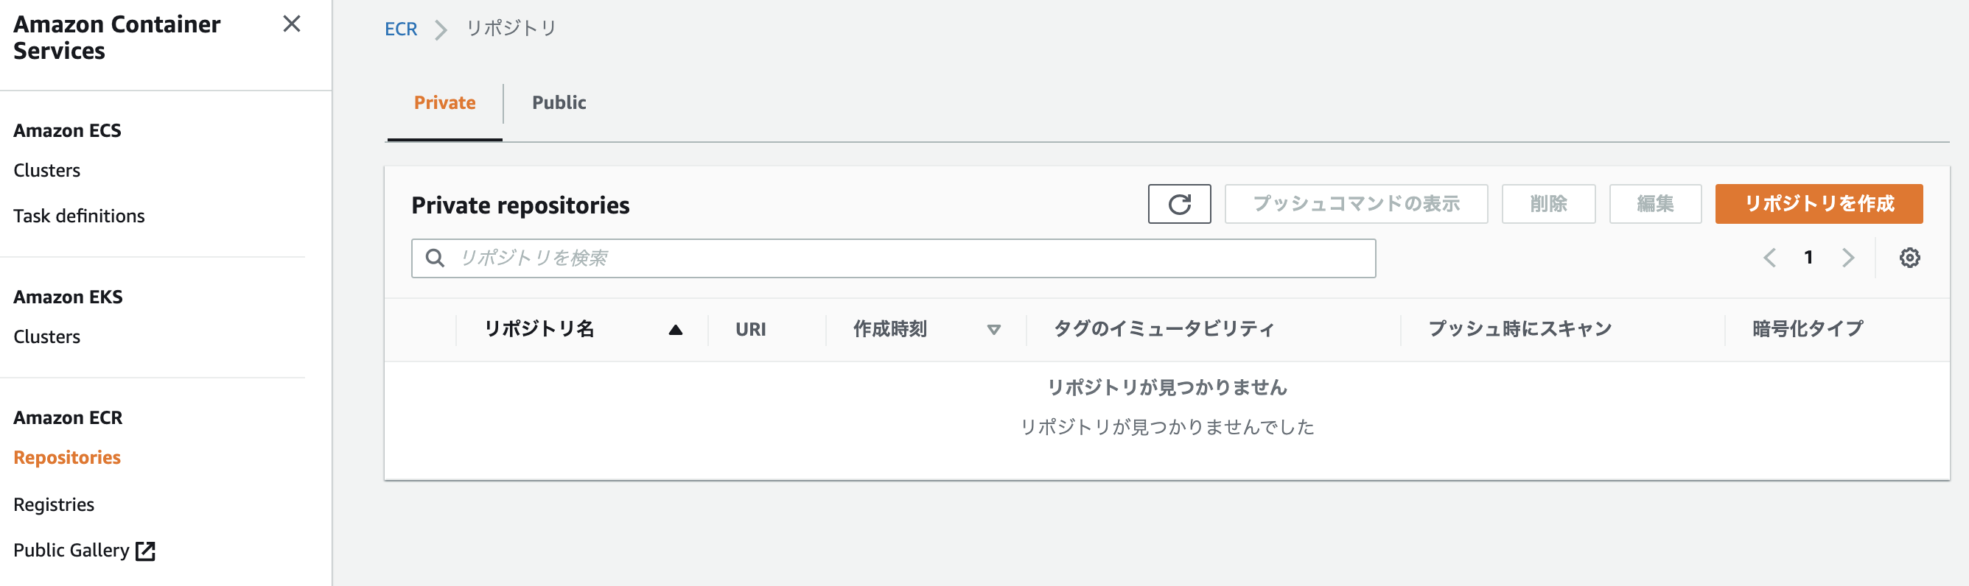Refresh the private repositories list
The width and height of the screenshot is (1969, 586).
1178,204
